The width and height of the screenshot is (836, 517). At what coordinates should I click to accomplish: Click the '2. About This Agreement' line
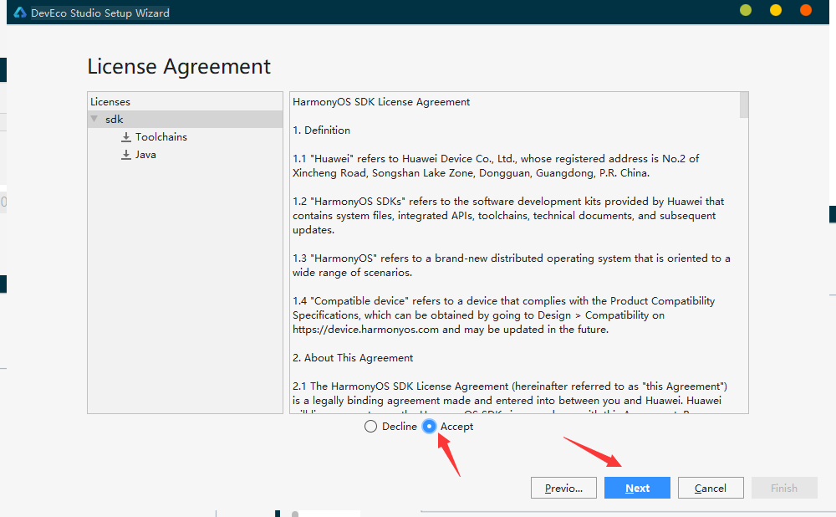[x=353, y=358]
